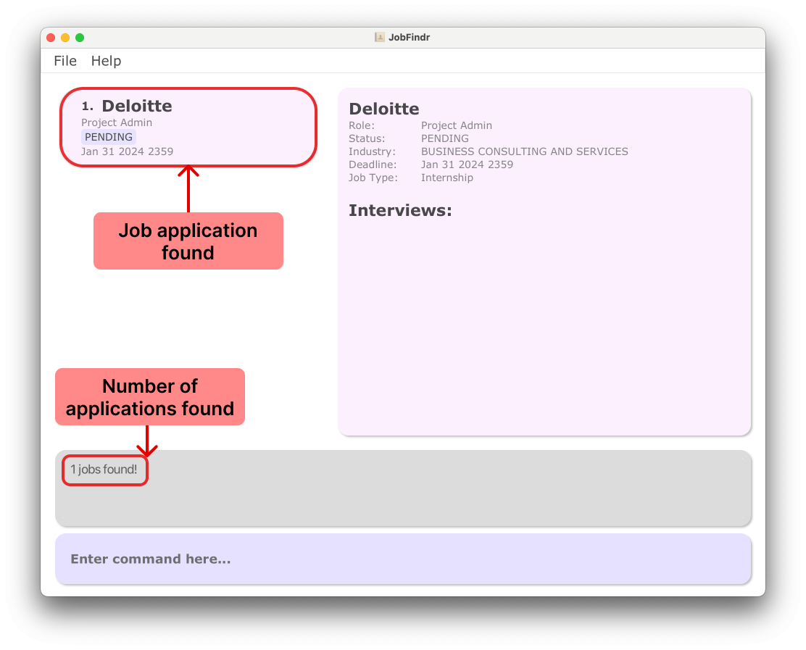This screenshot has height=650, width=806.
Task: Click the Project Admin subtitle on Deloitte card
Action: (x=117, y=122)
